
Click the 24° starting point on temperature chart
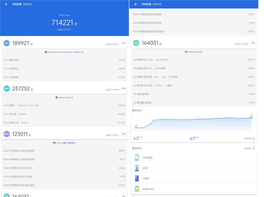coord(136,128)
